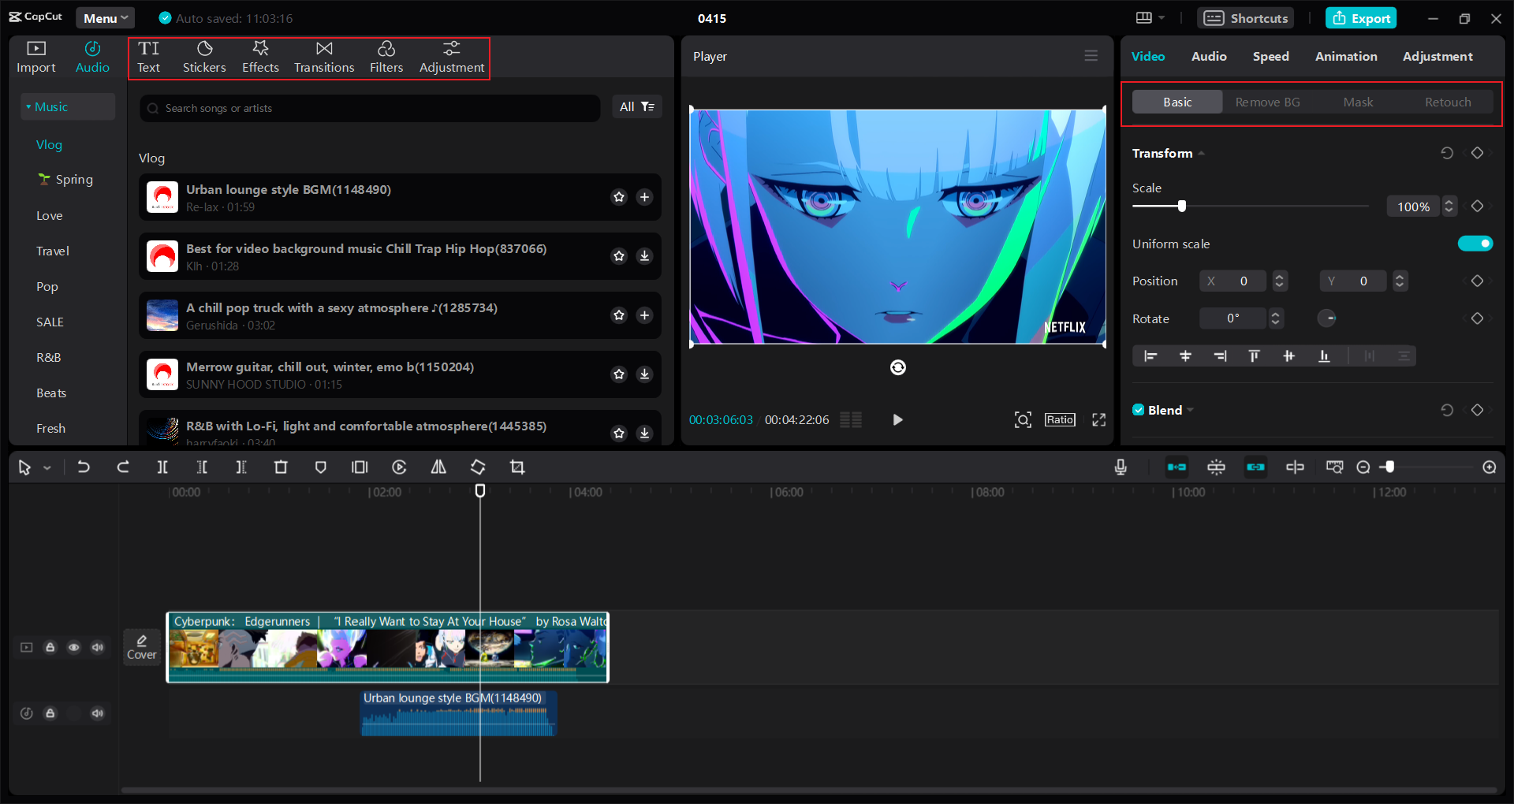
Task: Open the crop tool in timeline toolbar
Action: (517, 467)
